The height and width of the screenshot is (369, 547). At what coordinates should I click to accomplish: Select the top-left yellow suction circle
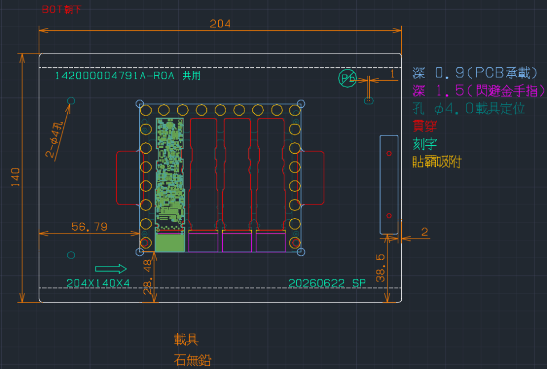[x=146, y=110]
